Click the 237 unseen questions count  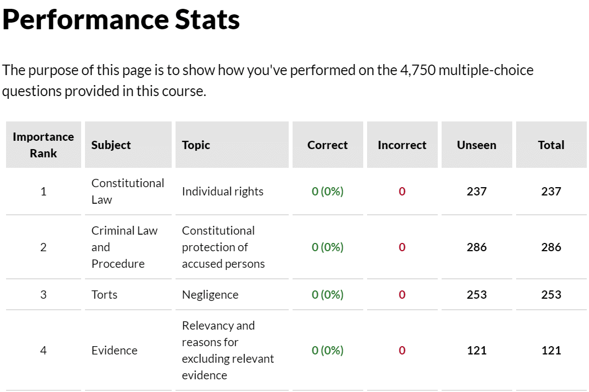476,191
